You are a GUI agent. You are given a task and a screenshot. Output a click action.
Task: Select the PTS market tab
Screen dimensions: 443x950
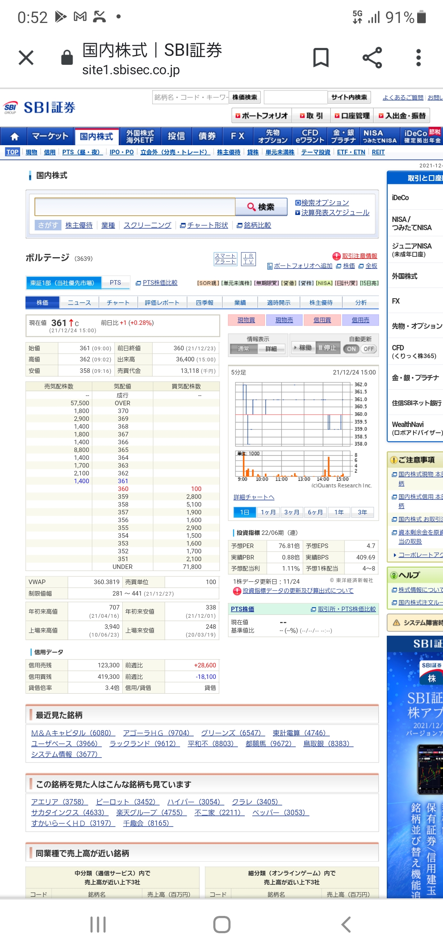[x=116, y=283]
